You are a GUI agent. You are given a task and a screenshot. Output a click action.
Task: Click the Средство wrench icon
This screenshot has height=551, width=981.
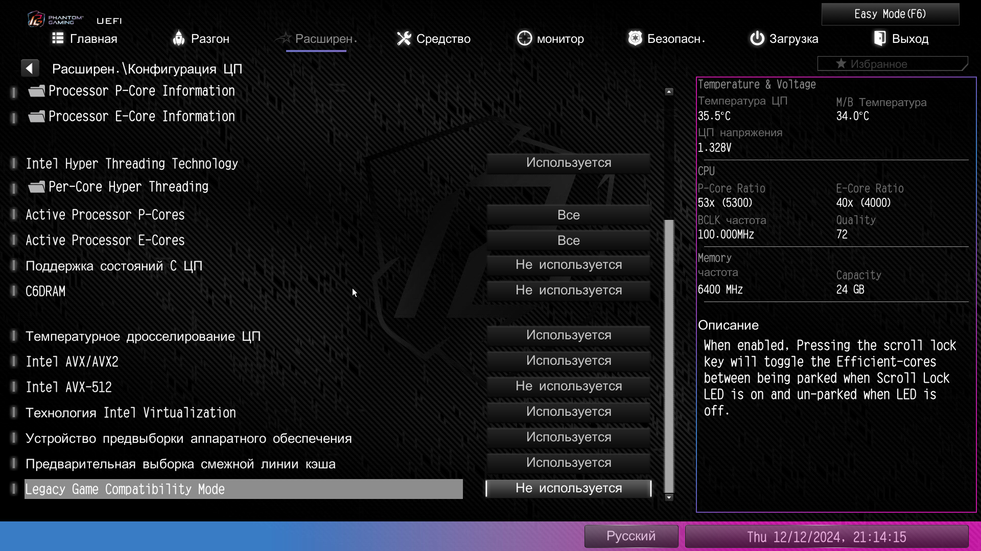coord(404,38)
